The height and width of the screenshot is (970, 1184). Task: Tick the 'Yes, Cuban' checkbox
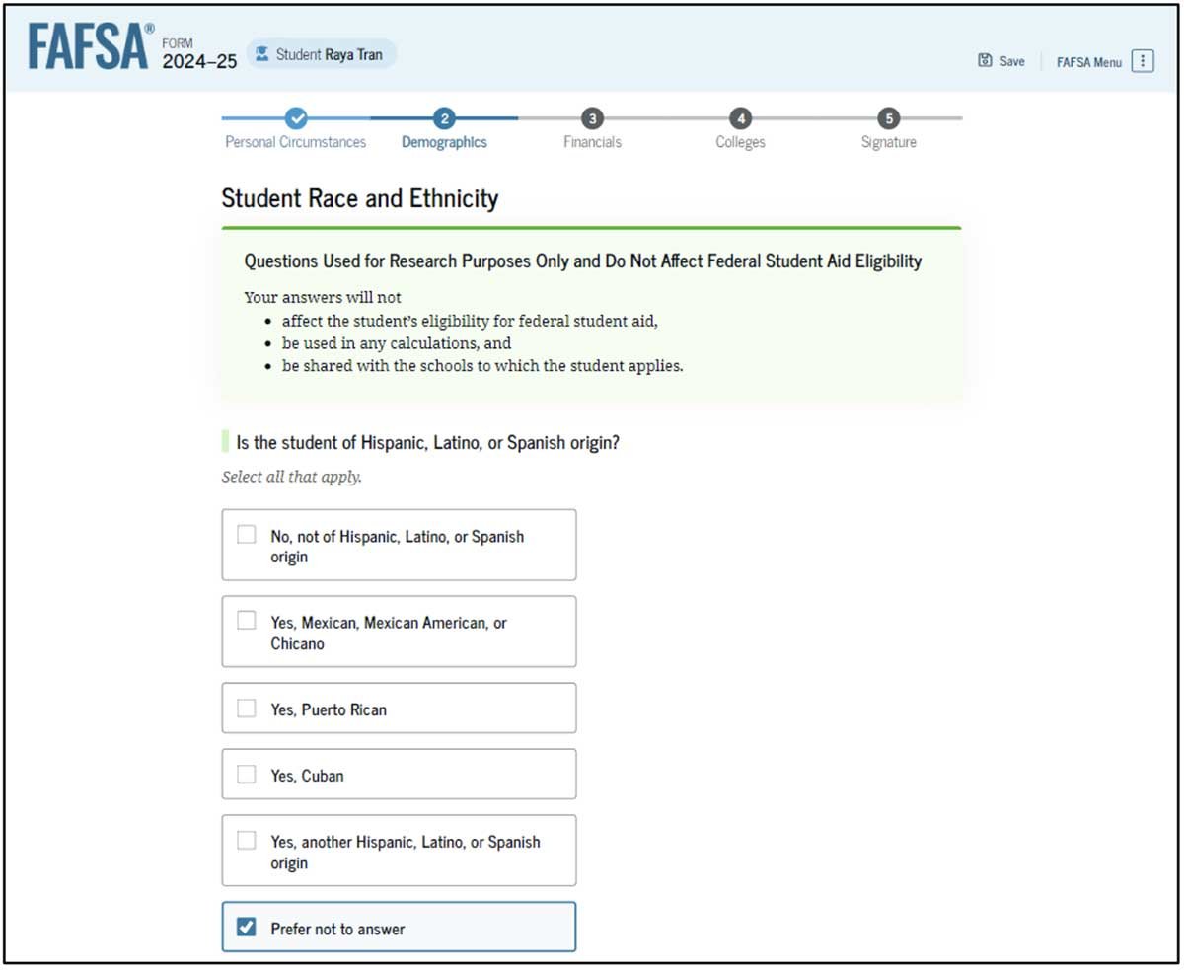[x=247, y=775]
